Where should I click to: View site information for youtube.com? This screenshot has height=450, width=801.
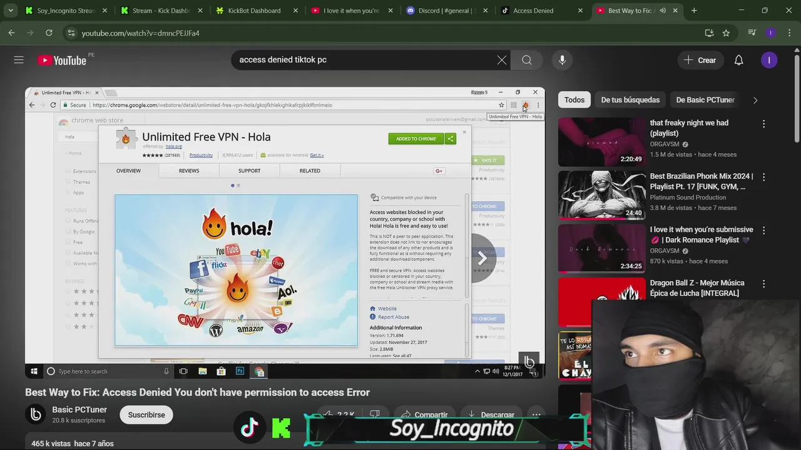(x=71, y=33)
